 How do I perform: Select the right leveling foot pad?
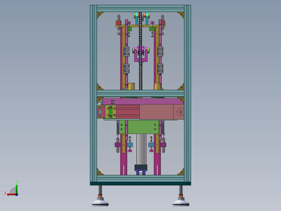[x=181, y=202]
